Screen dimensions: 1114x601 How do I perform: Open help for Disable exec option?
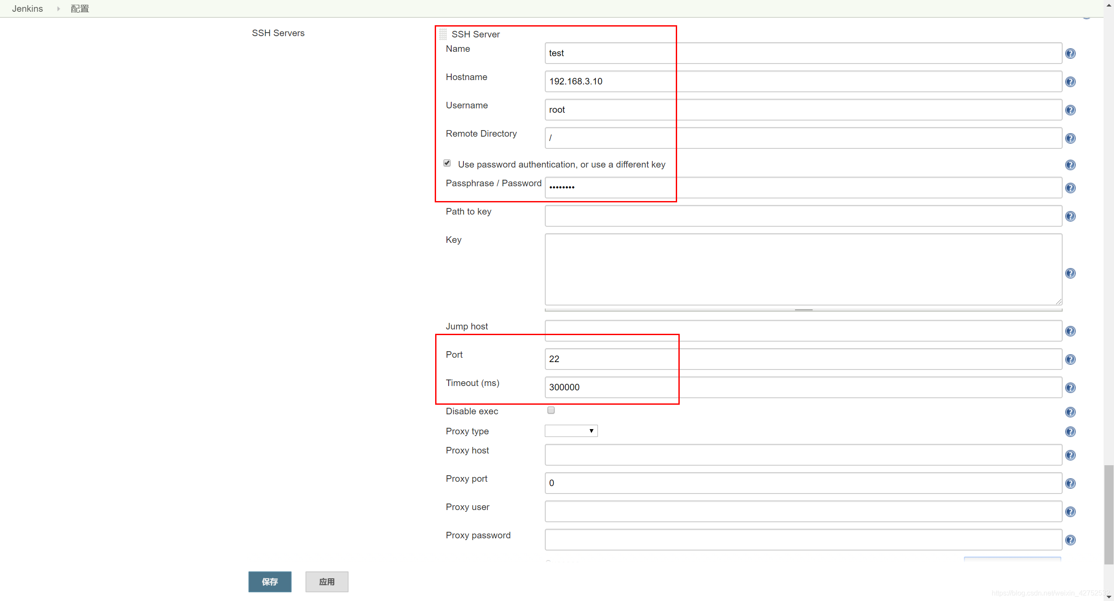pos(1070,412)
